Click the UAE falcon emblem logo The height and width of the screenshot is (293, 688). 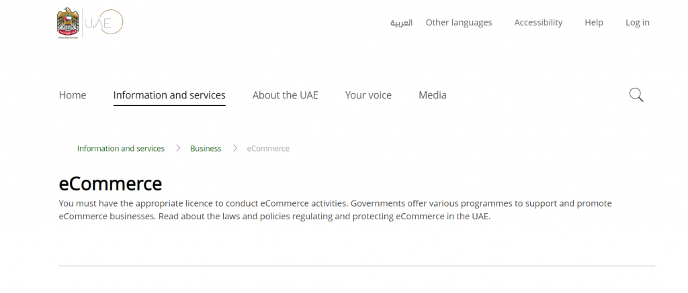pyautogui.click(x=68, y=23)
